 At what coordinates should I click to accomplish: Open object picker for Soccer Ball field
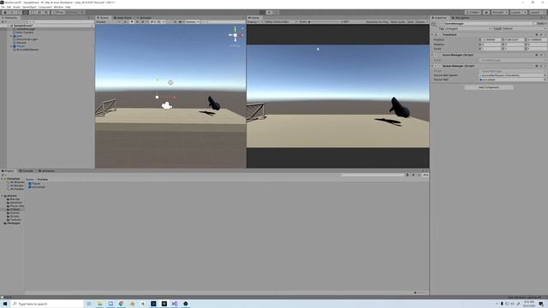pos(545,80)
